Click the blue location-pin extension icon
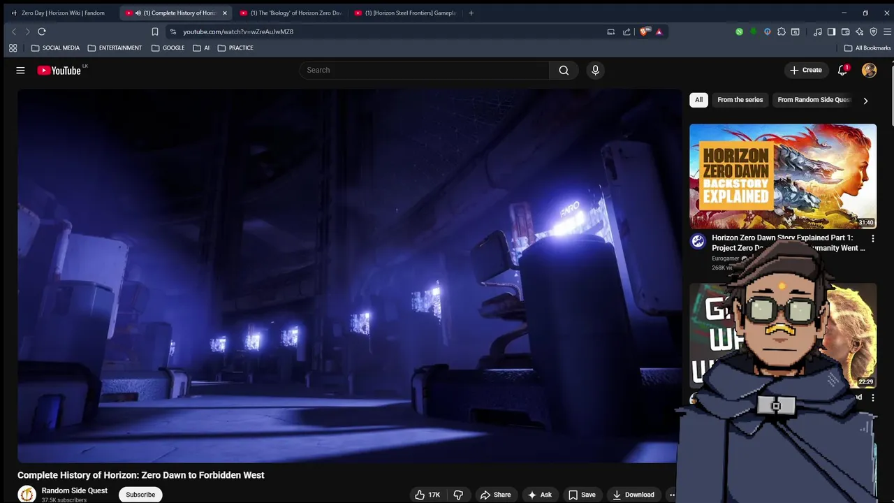 click(x=768, y=31)
